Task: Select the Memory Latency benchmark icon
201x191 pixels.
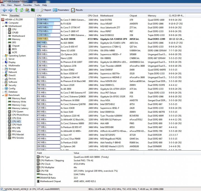Action: pos(9,108)
